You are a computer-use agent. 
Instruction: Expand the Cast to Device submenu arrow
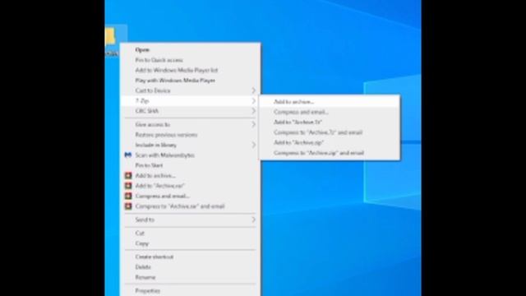(x=253, y=90)
